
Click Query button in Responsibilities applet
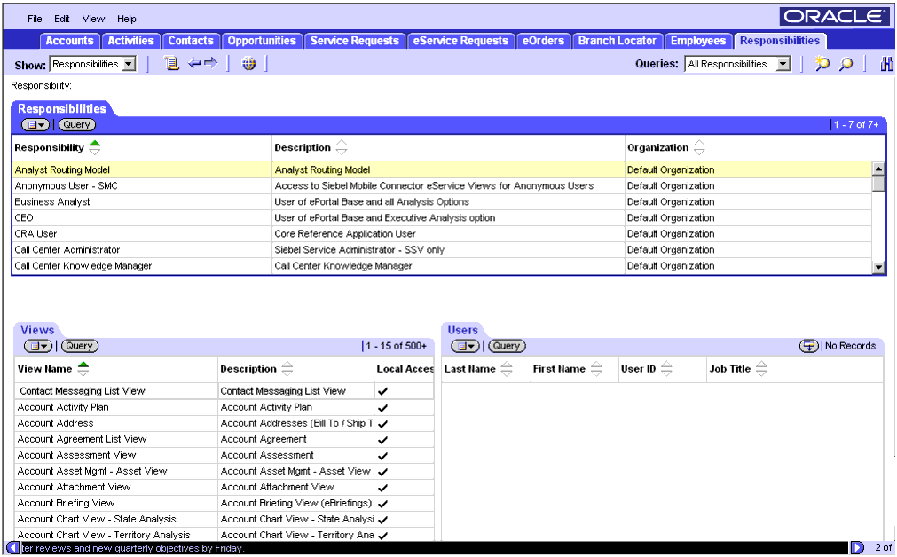click(76, 125)
